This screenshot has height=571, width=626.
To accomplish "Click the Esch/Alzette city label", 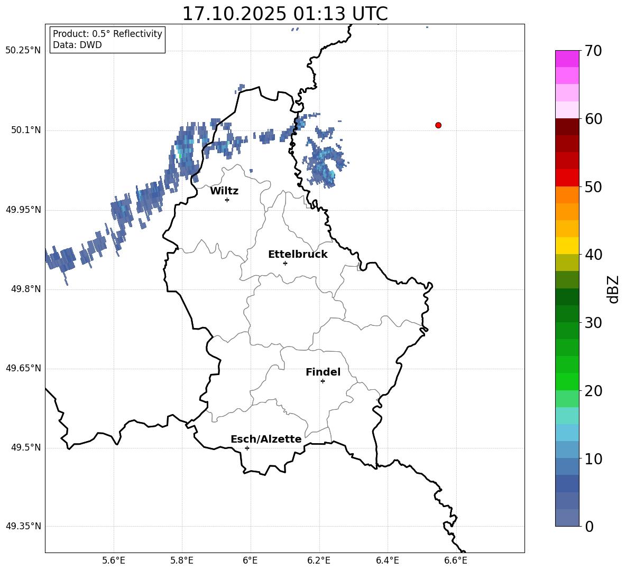I will coord(266,439).
